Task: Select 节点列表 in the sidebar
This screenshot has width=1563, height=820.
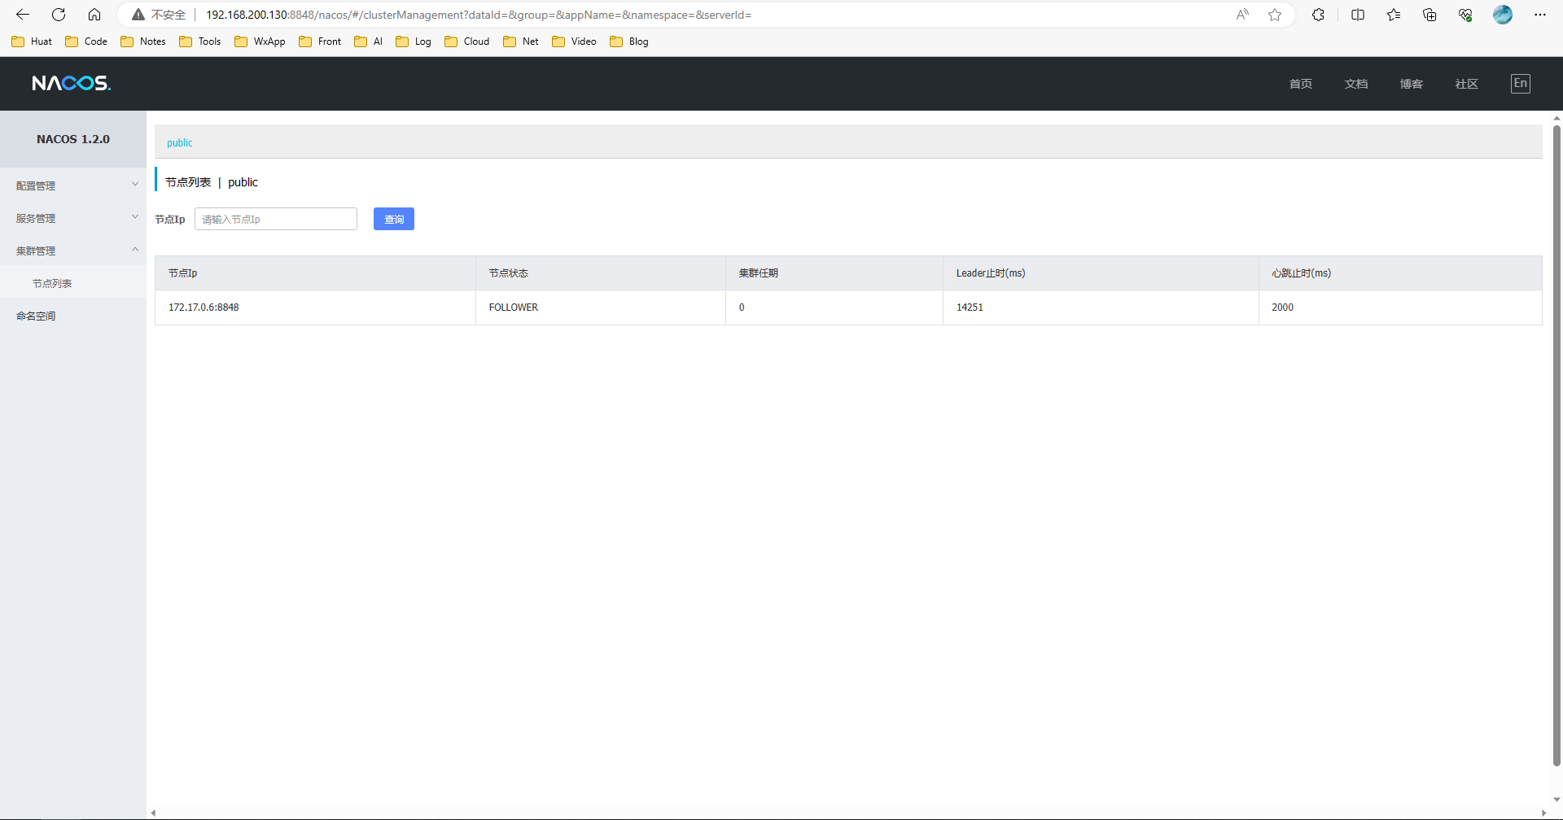Action: (x=52, y=283)
